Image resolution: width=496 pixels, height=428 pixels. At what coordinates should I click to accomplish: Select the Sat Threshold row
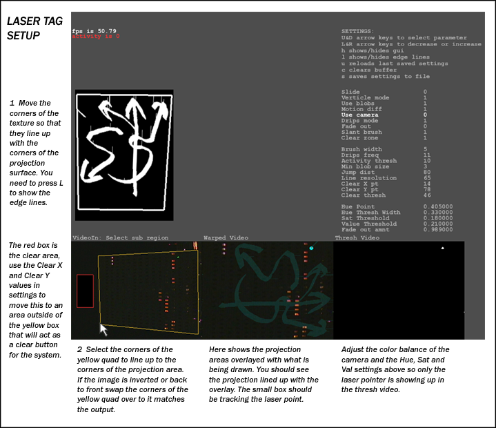tap(397, 218)
